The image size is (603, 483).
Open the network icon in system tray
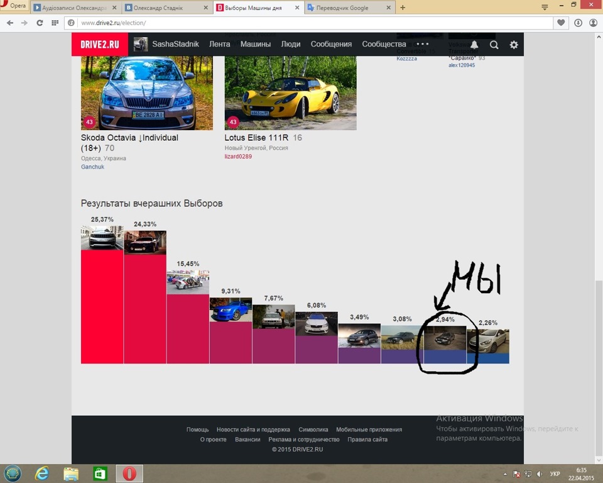[528, 474]
